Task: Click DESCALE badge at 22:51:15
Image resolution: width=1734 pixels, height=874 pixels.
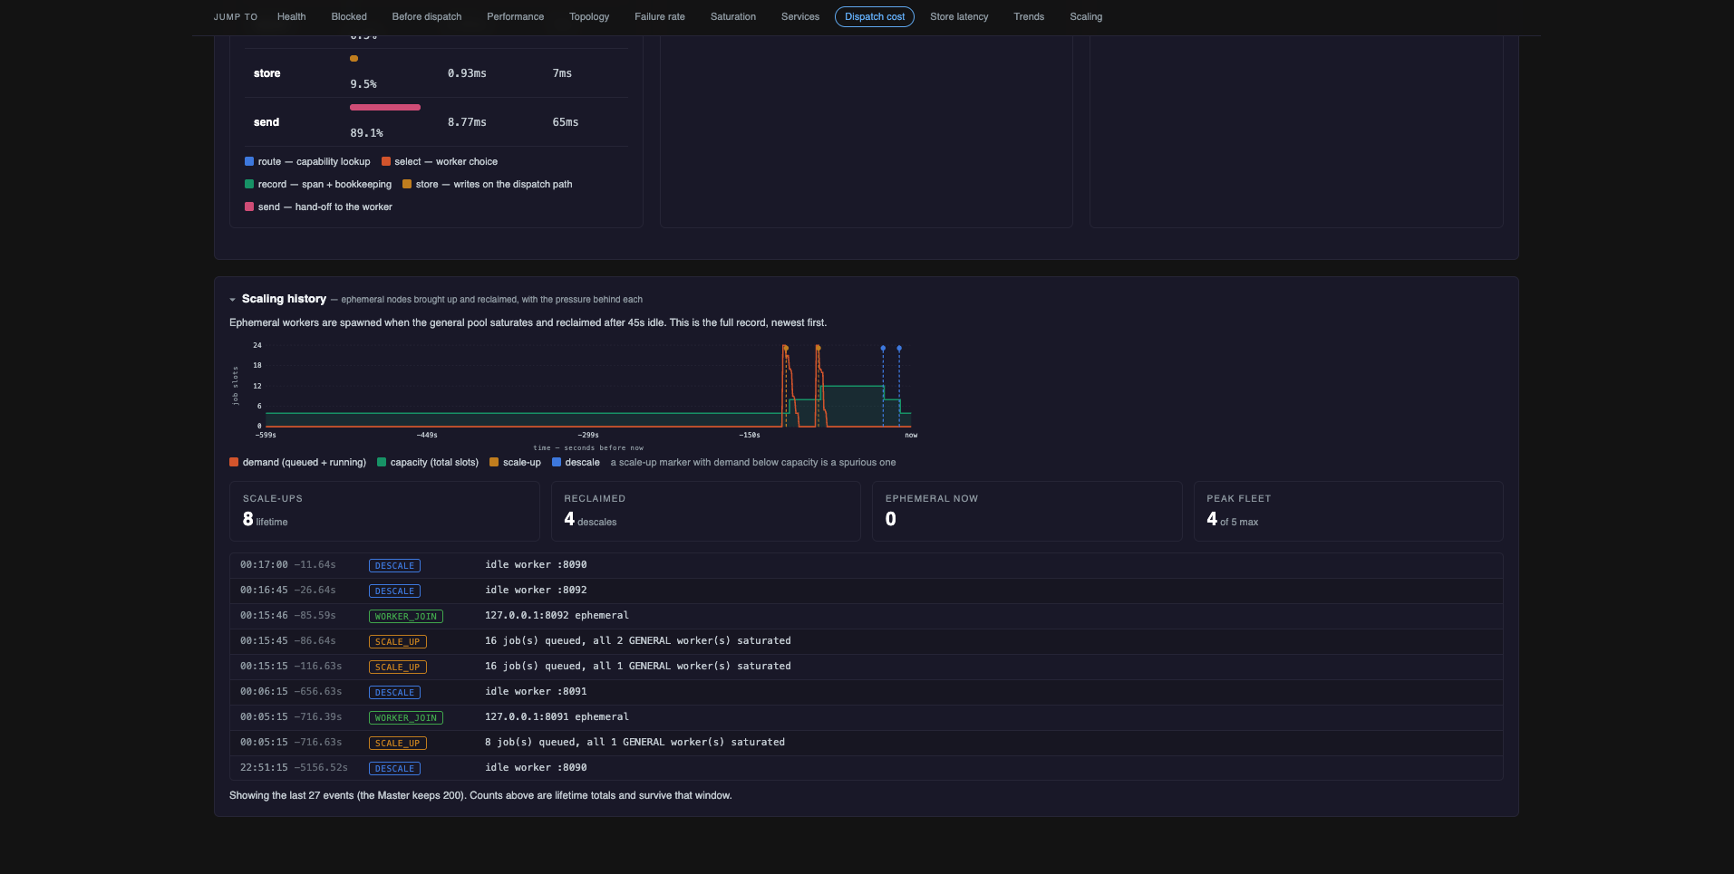Action: click(x=394, y=768)
